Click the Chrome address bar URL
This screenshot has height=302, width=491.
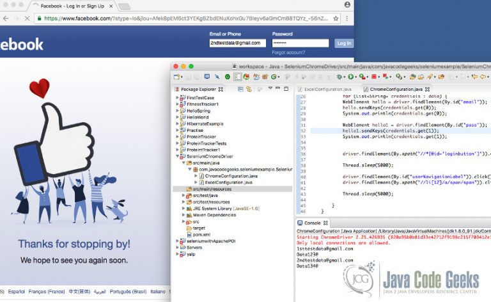tap(186, 19)
